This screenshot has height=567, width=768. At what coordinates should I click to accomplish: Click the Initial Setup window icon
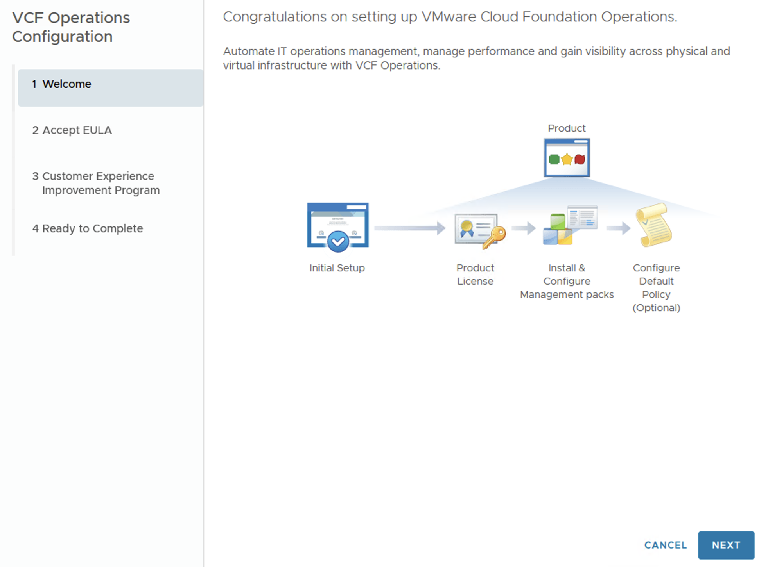[338, 226]
